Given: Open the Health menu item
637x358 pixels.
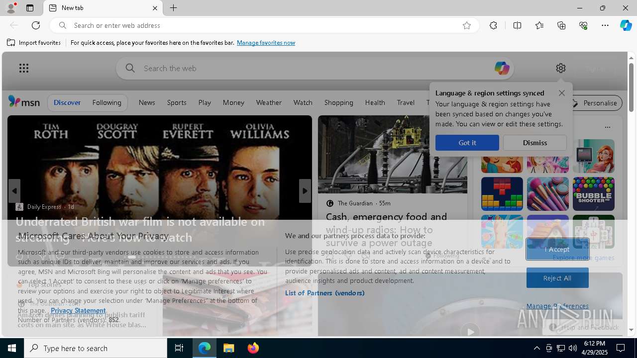Looking at the screenshot, I should click(x=375, y=102).
